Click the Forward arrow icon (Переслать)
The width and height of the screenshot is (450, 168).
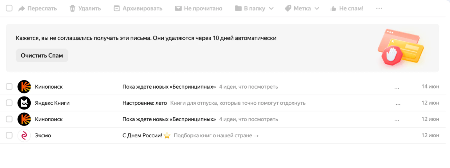pos(22,8)
